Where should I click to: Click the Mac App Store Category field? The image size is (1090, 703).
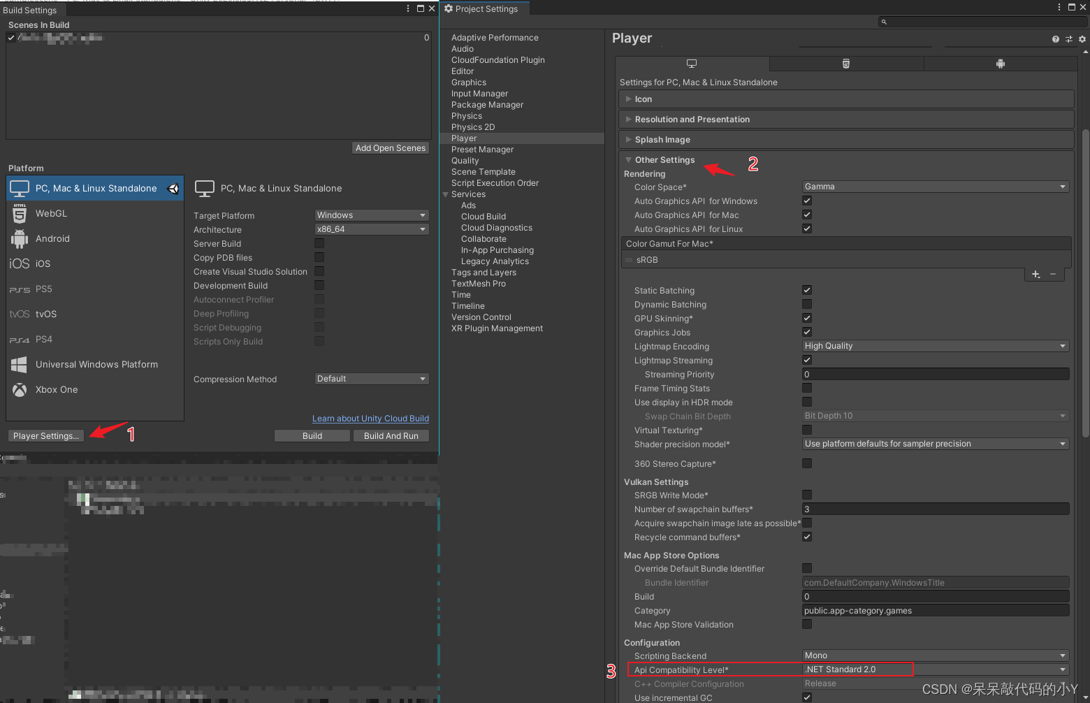click(936, 610)
